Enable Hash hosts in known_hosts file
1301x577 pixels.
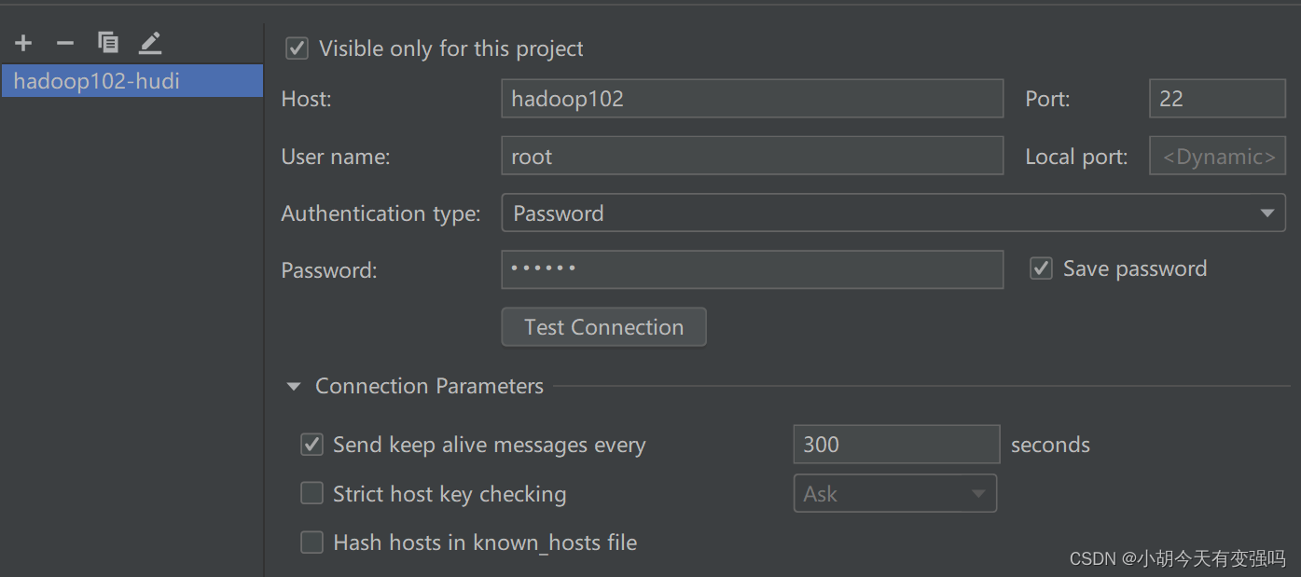tap(311, 542)
